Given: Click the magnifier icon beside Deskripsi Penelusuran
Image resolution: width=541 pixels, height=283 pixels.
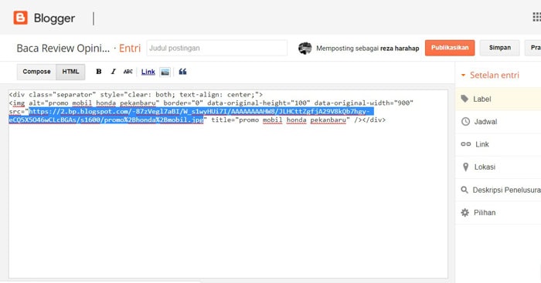Looking at the screenshot, I should (x=464, y=190).
